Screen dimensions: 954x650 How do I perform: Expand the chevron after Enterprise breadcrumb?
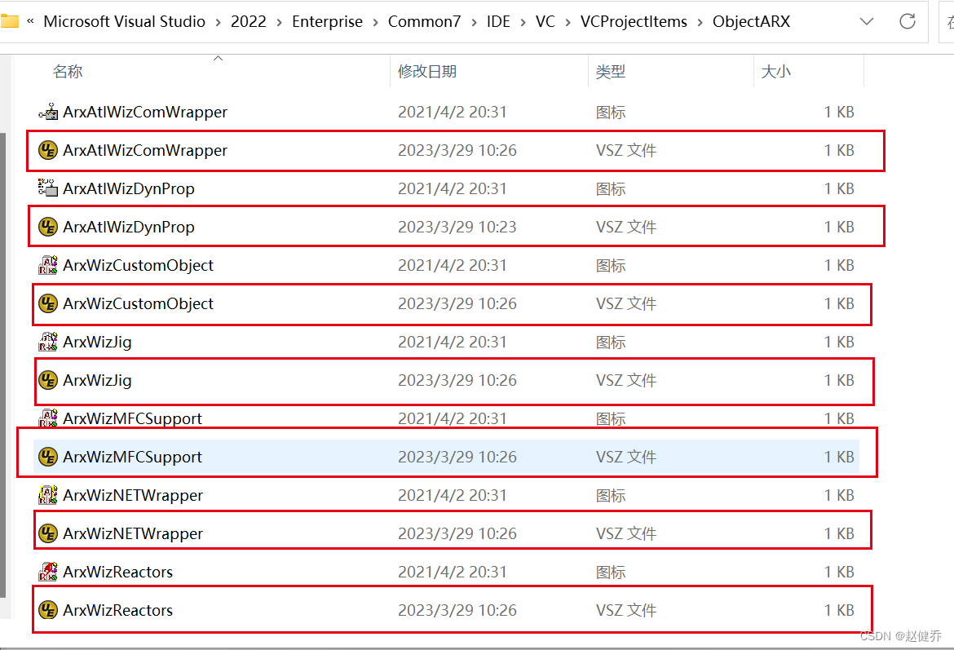point(375,22)
